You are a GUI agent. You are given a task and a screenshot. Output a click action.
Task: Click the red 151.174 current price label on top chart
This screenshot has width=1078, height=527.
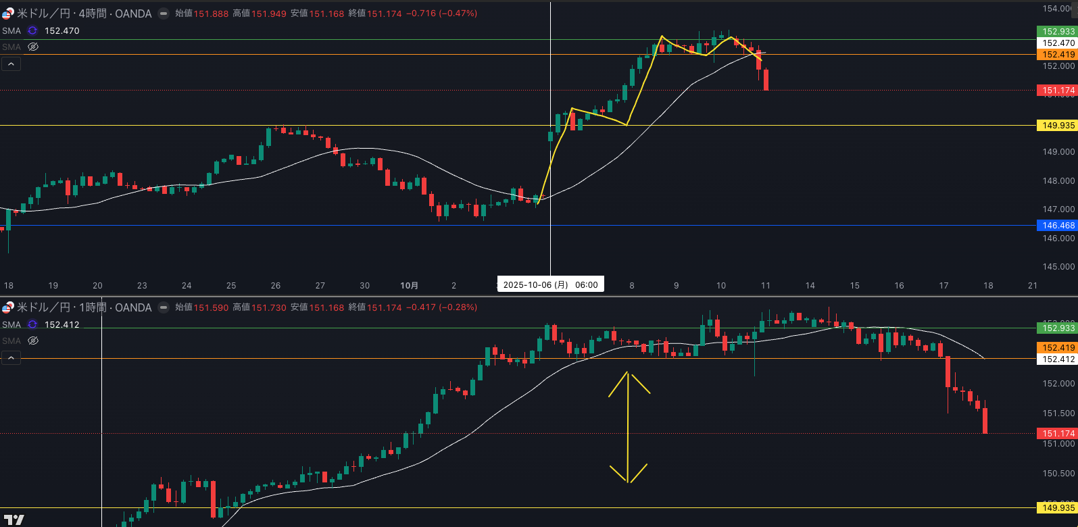tap(1057, 91)
